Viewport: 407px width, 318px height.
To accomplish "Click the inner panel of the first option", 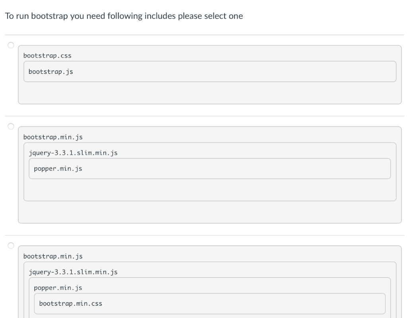I will coord(211,71).
